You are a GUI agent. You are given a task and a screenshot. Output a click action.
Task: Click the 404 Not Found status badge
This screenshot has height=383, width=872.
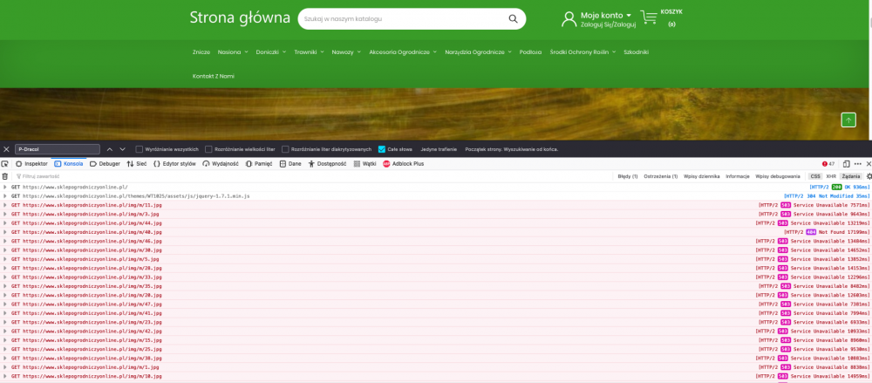coord(811,232)
